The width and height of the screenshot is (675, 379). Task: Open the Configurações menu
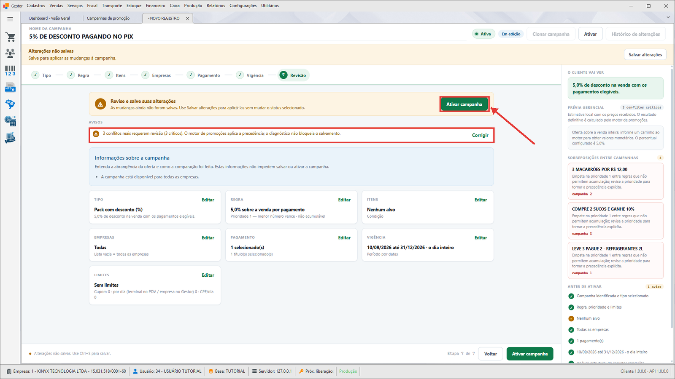tap(243, 5)
